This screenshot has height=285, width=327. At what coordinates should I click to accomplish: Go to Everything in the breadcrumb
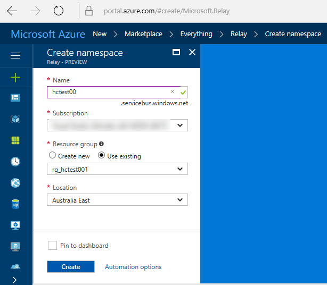click(x=196, y=34)
